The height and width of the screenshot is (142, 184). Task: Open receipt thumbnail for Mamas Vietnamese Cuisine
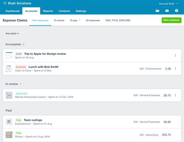coord(9,95)
